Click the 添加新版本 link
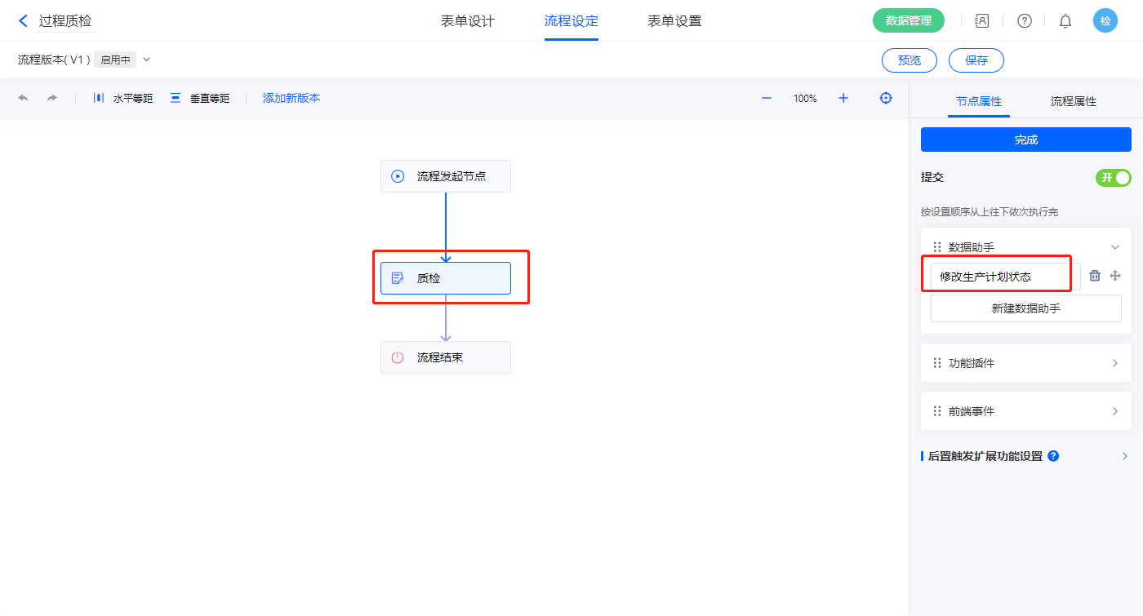The height and width of the screenshot is (616, 1143). coord(291,98)
